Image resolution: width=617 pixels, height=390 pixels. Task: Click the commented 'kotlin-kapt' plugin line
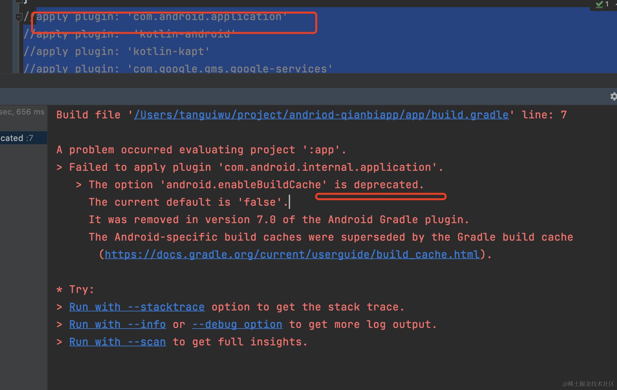tap(116, 51)
